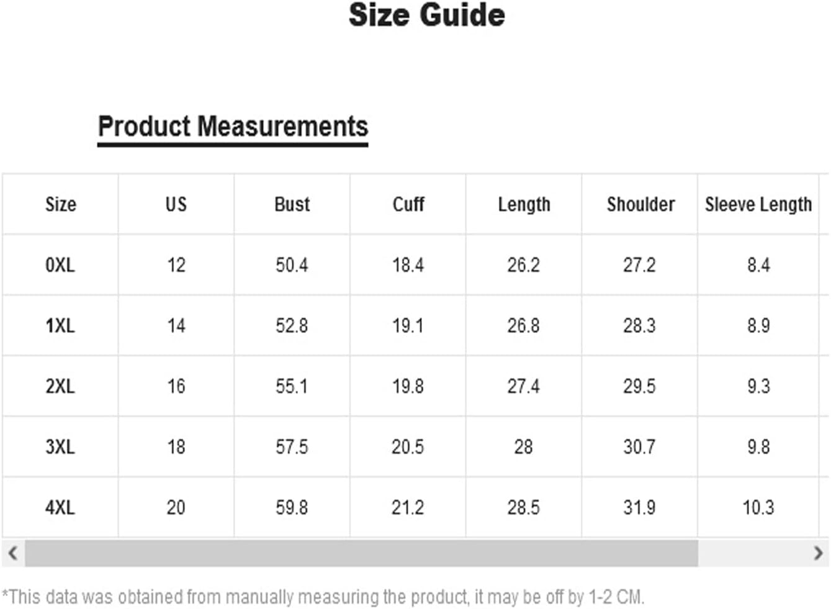The width and height of the screenshot is (831, 609).
Task: Click the 10.3 sleeve length cell
Action: coord(758,507)
